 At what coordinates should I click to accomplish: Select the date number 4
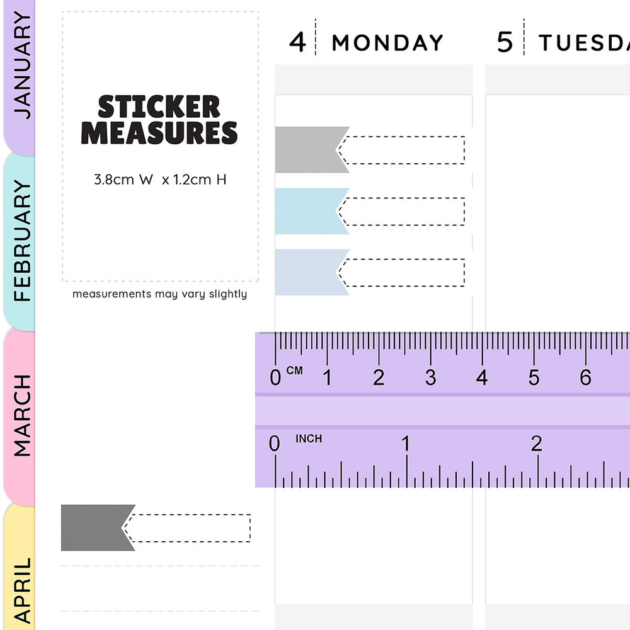pos(297,42)
